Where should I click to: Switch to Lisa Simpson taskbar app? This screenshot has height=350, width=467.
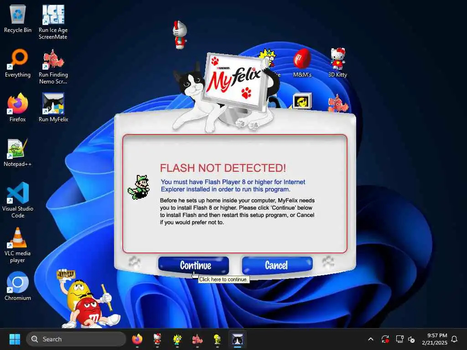177,339
